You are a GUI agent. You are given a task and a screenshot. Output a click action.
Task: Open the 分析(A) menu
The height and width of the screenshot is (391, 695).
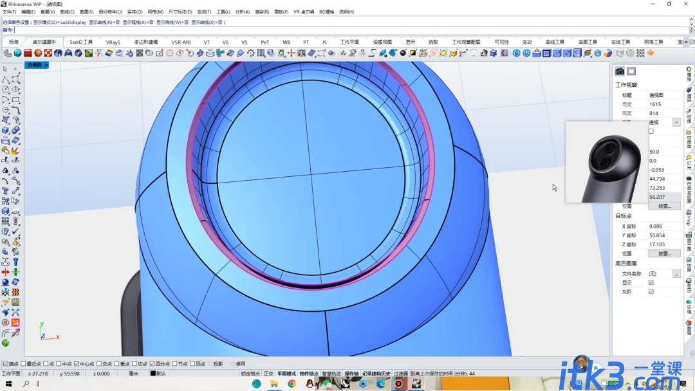point(243,12)
